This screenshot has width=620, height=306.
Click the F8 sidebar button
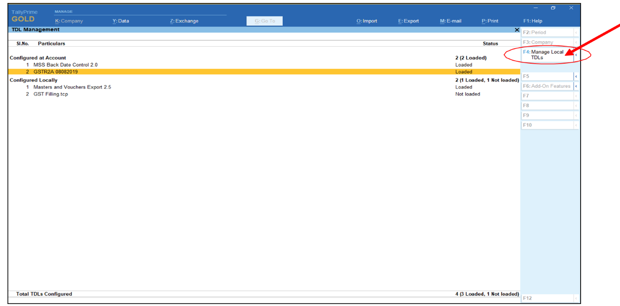coord(547,106)
